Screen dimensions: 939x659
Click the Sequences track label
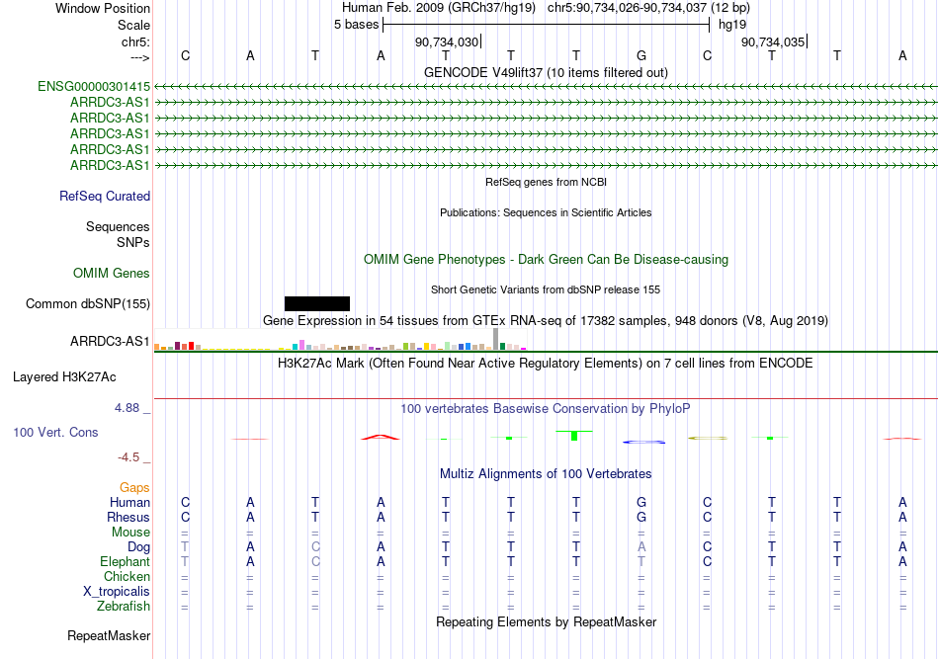pyautogui.click(x=118, y=227)
